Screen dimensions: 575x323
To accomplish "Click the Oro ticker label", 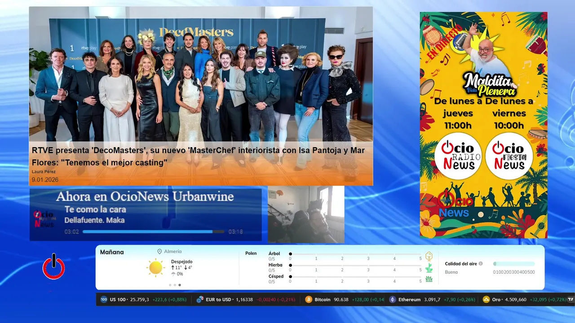I will tap(496, 299).
